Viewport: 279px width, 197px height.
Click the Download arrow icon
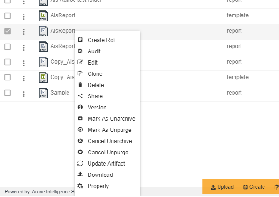(x=80, y=174)
